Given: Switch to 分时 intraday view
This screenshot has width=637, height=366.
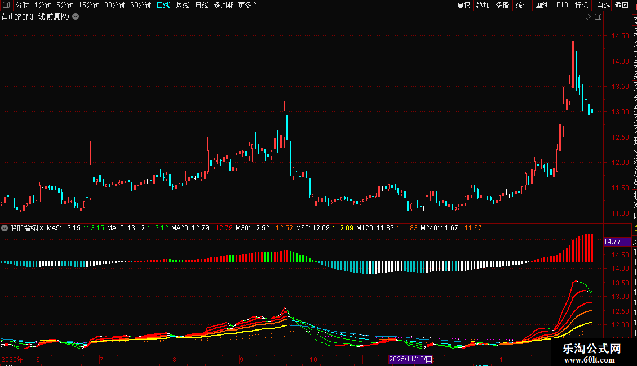Looking at the screenshot, I should [x=22, y=5].
